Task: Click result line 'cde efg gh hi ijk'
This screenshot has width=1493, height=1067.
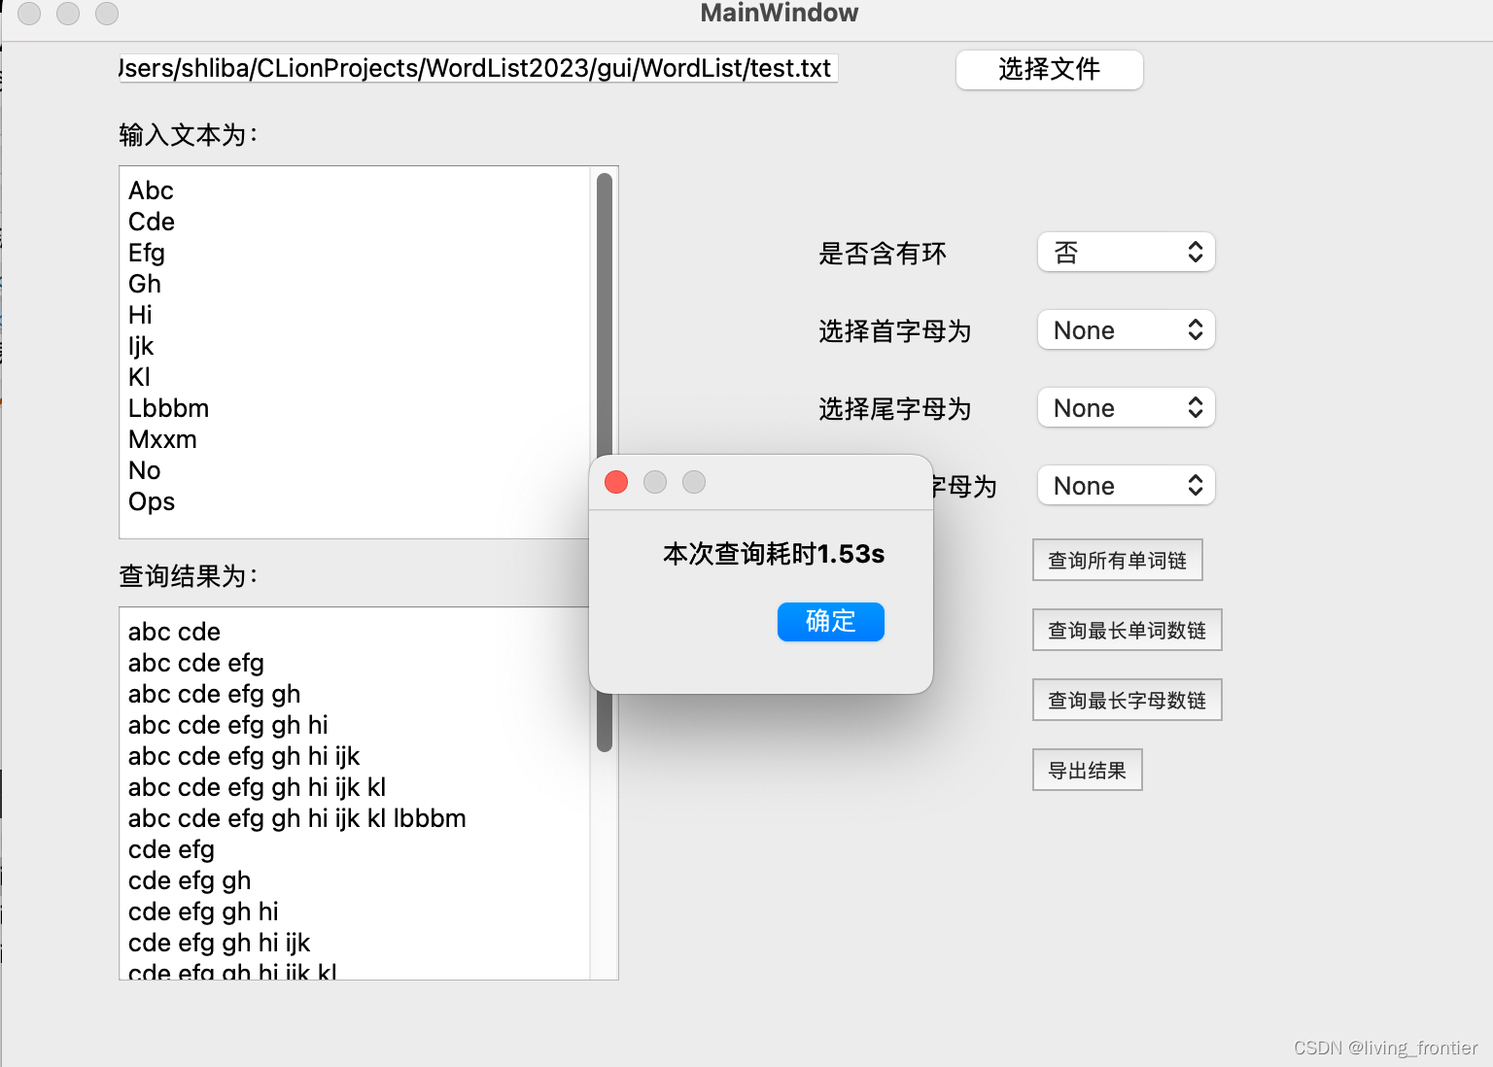Action: pyautogui.click(x=219, y=943)
